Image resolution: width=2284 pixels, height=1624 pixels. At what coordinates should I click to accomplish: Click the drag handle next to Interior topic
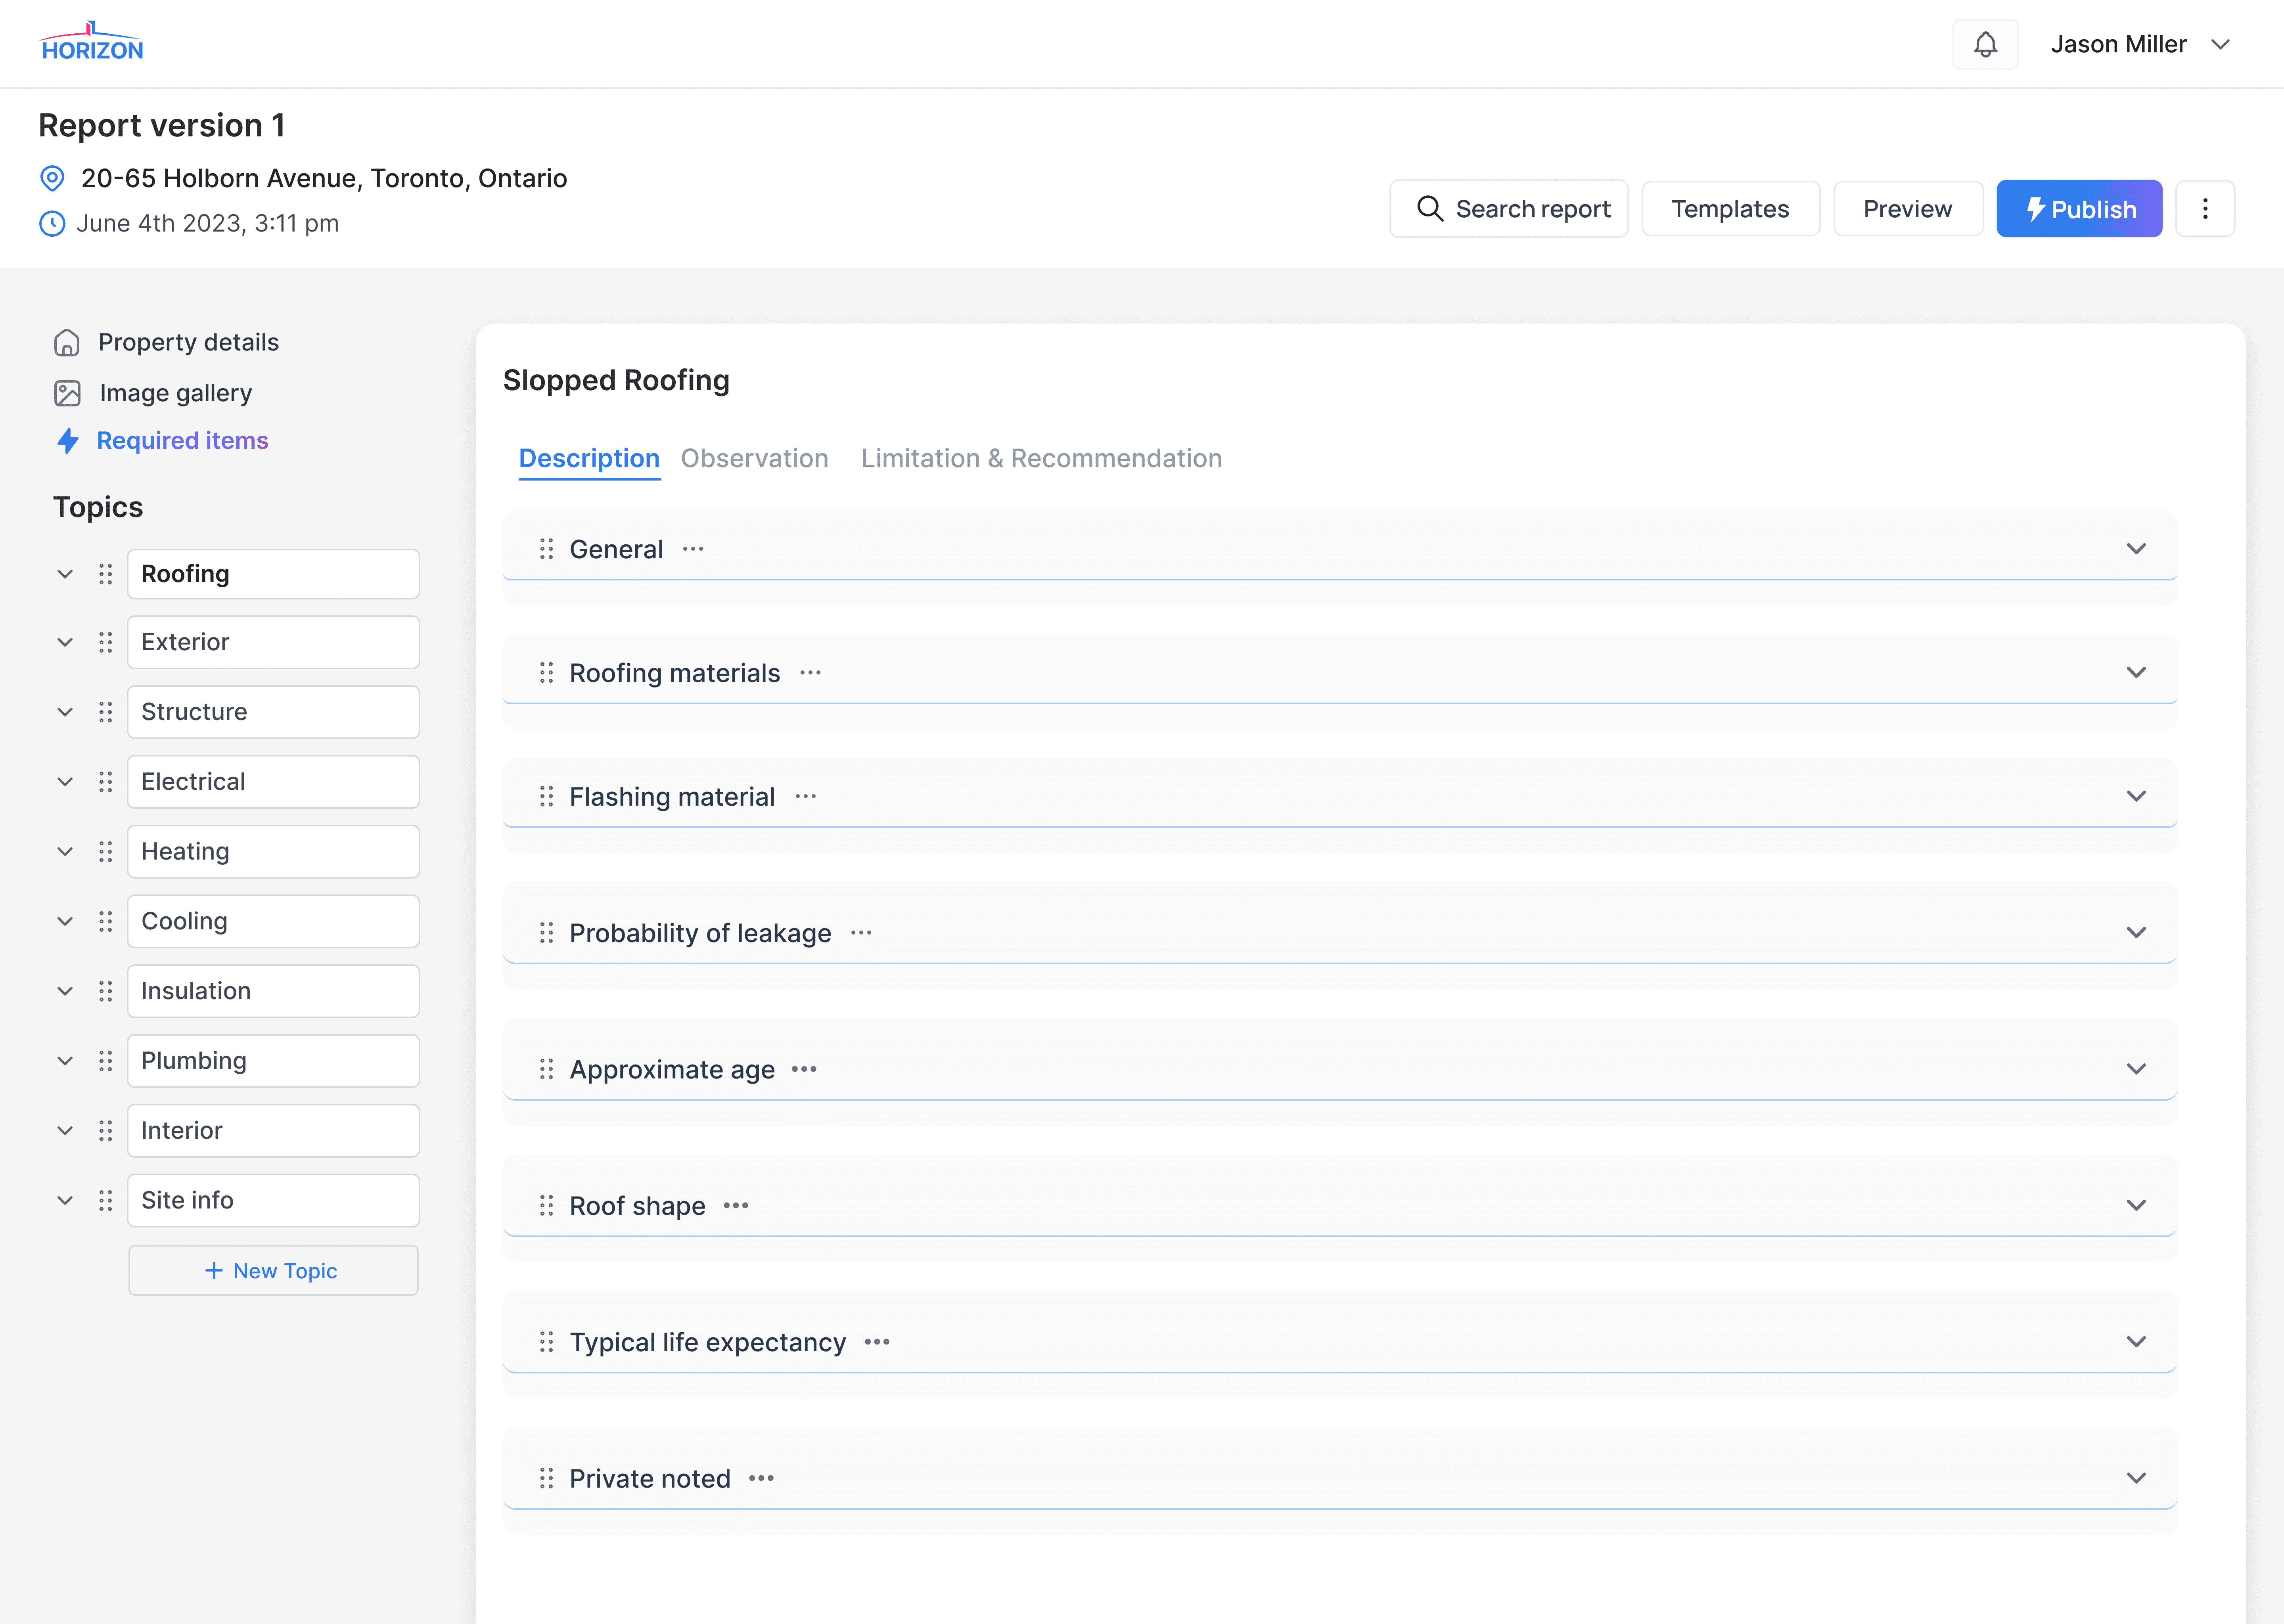pos(106,1131)
